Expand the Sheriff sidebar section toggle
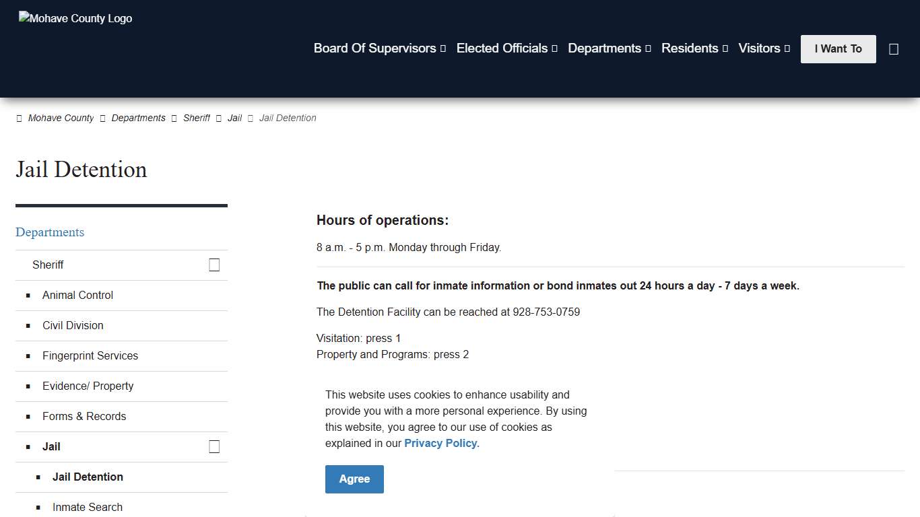 214,265
